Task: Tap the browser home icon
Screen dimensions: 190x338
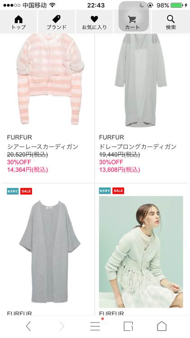Action: click(x=162, y=326)
